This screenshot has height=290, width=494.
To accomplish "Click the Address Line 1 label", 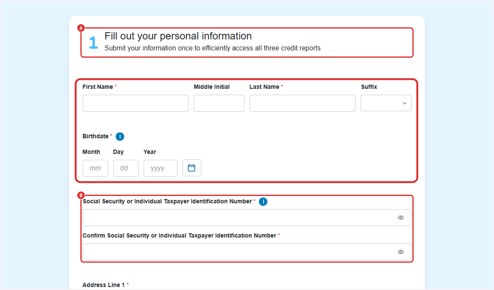I will (104, 285).
